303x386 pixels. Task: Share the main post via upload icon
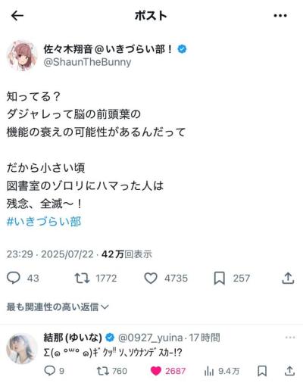(x=288, y=278)
